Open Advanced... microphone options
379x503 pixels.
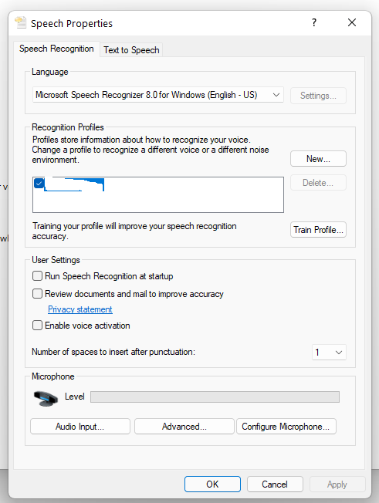(184, 427)
